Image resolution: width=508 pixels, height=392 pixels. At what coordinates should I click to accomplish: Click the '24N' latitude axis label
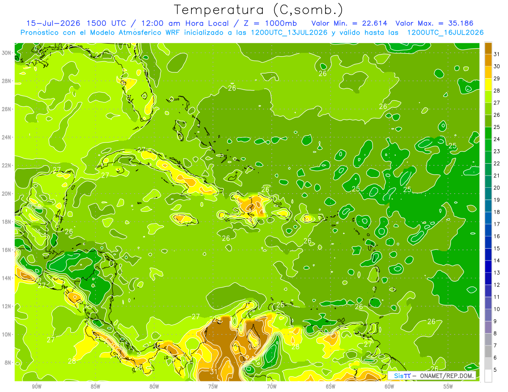[6, 137]
